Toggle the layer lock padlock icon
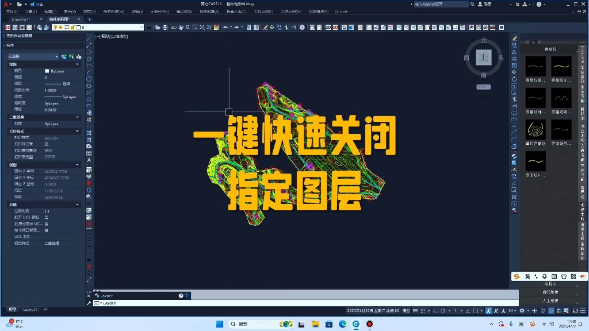The image size is (589, 331). tap(73, 26)
